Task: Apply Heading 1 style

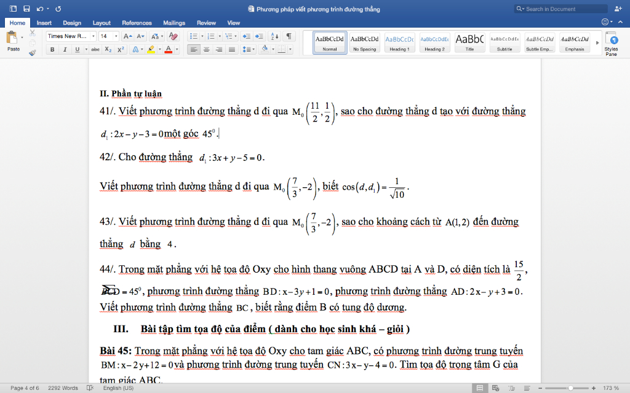Action: coord(399,42)
